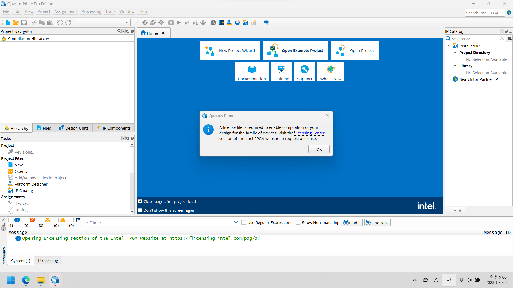Click the New File toolbar icon
The image size is (513, 288).
[8, 23]
